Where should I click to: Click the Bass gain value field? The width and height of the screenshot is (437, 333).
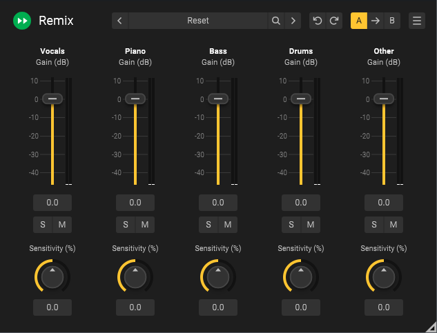point(218,203)
